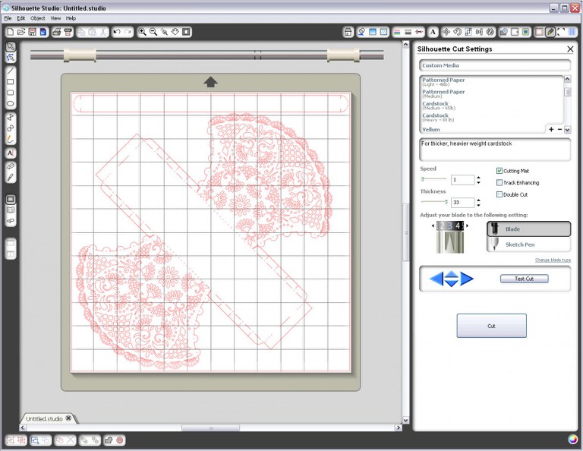Open the View menu
583x451 pixels.
(x=55, y=18)
